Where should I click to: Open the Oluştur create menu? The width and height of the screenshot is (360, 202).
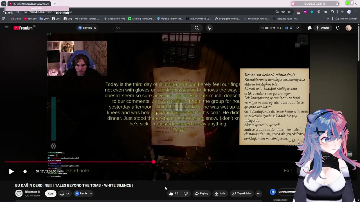[322, 28]
